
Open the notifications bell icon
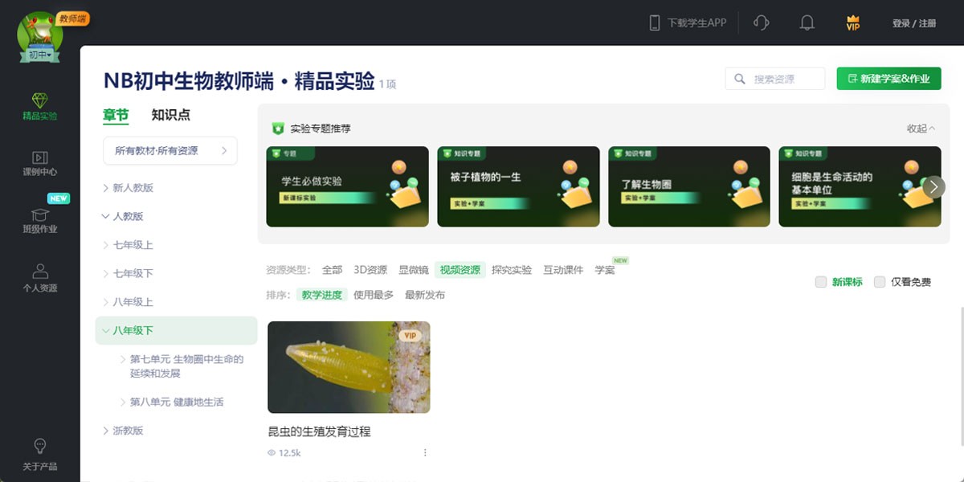[807, 23]
